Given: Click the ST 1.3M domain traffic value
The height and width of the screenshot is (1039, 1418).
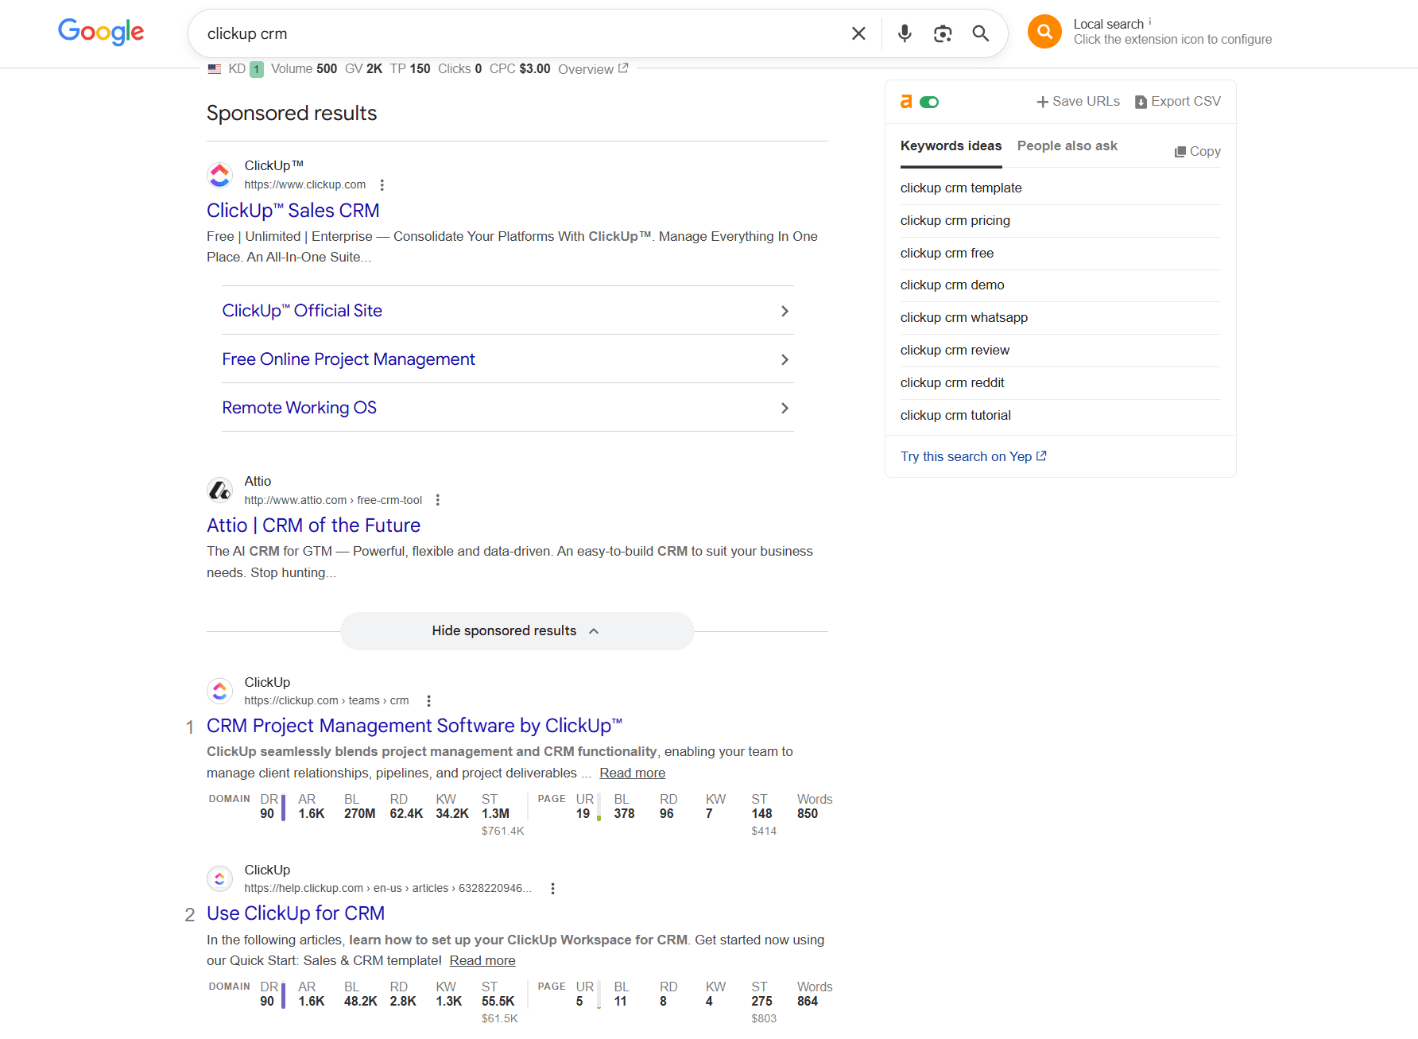Looking at the screenshot, I should 495,813.
